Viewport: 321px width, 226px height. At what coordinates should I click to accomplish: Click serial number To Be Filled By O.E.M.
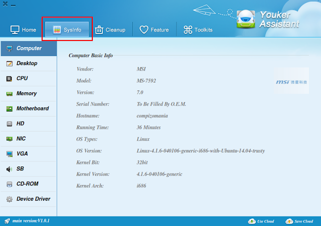[x=162, y=104]
